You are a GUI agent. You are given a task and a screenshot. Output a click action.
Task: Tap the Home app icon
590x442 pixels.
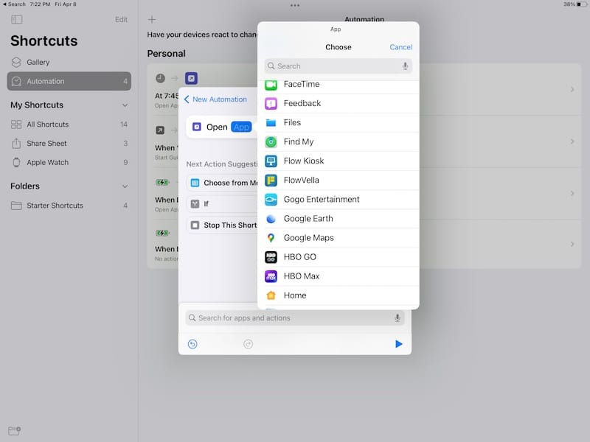[x=271, y=295]
